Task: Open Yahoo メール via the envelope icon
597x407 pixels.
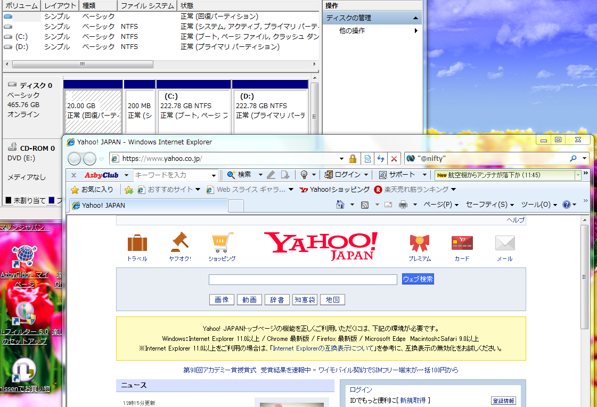Action: (504, 242)
